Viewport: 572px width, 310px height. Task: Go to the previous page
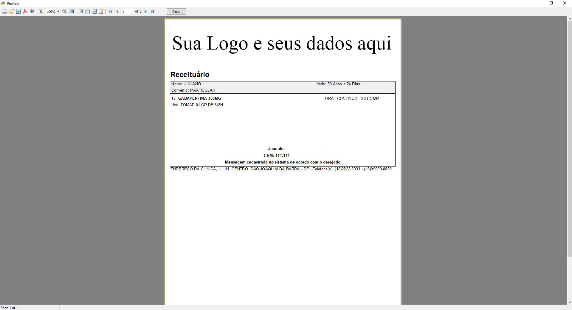pyautogui.click(x=117, y=12)
